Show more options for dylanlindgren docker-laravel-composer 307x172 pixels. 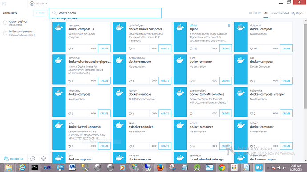[154, 48]
